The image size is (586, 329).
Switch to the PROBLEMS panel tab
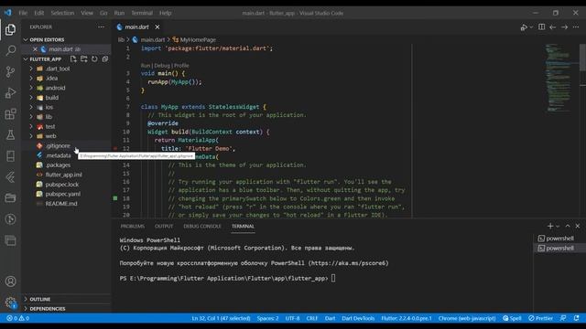tap(132, 226)
